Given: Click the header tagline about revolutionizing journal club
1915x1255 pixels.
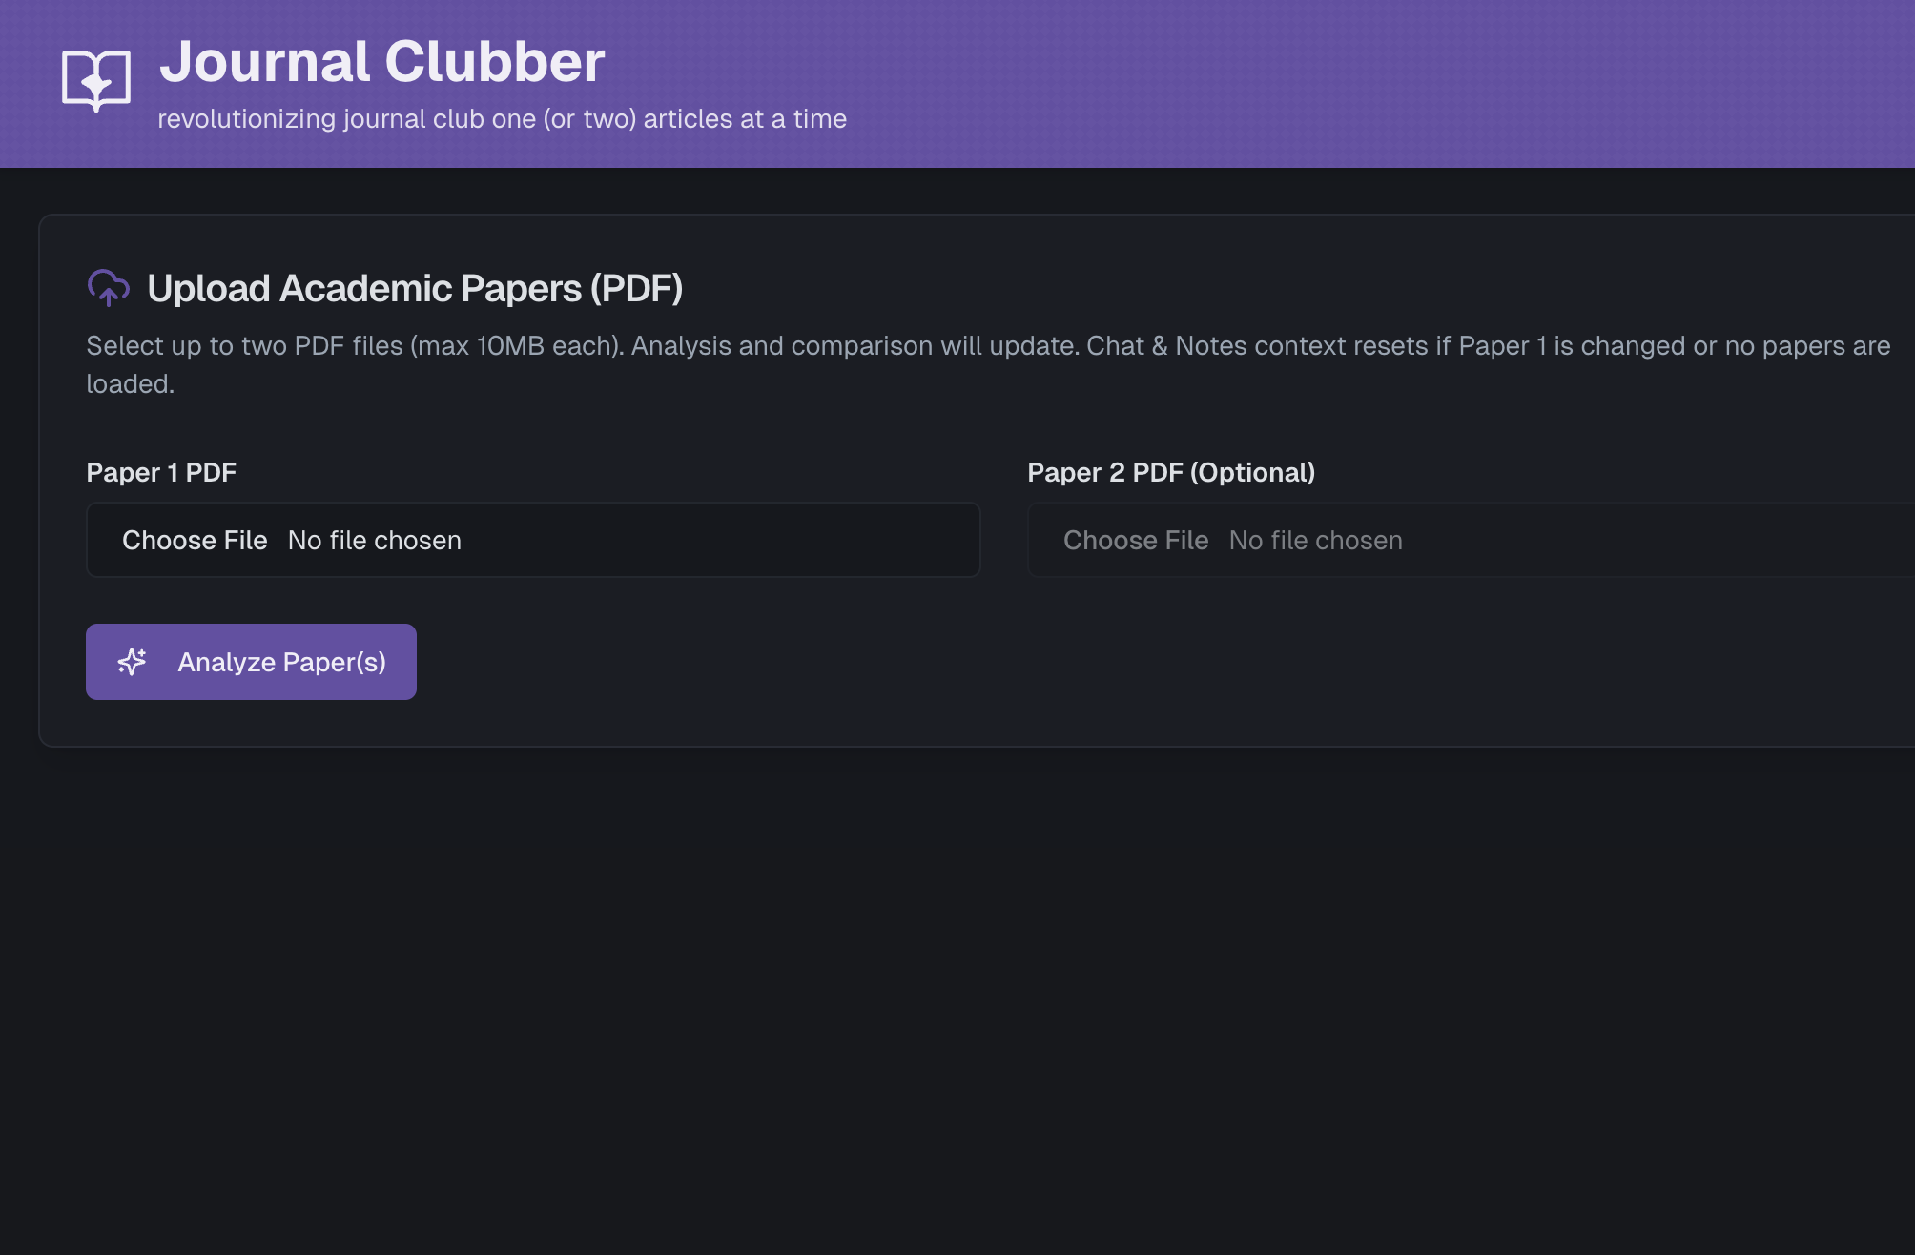Looking at the screenshot, I should click(x=502, y=119).
